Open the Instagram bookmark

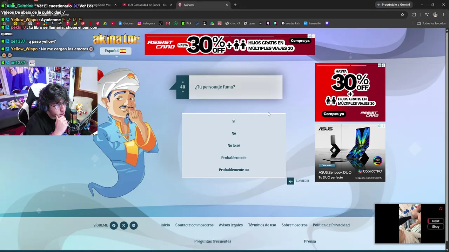(146, 23)
